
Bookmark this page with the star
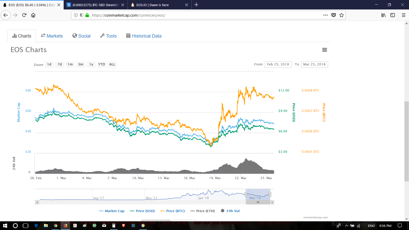[x=342, y=15]
